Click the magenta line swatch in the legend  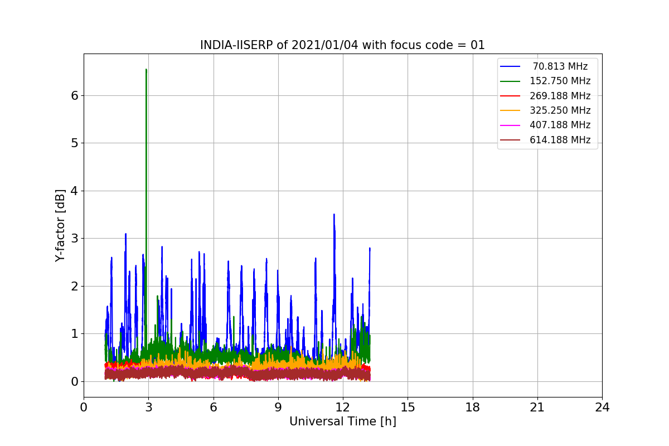point(510,125)
